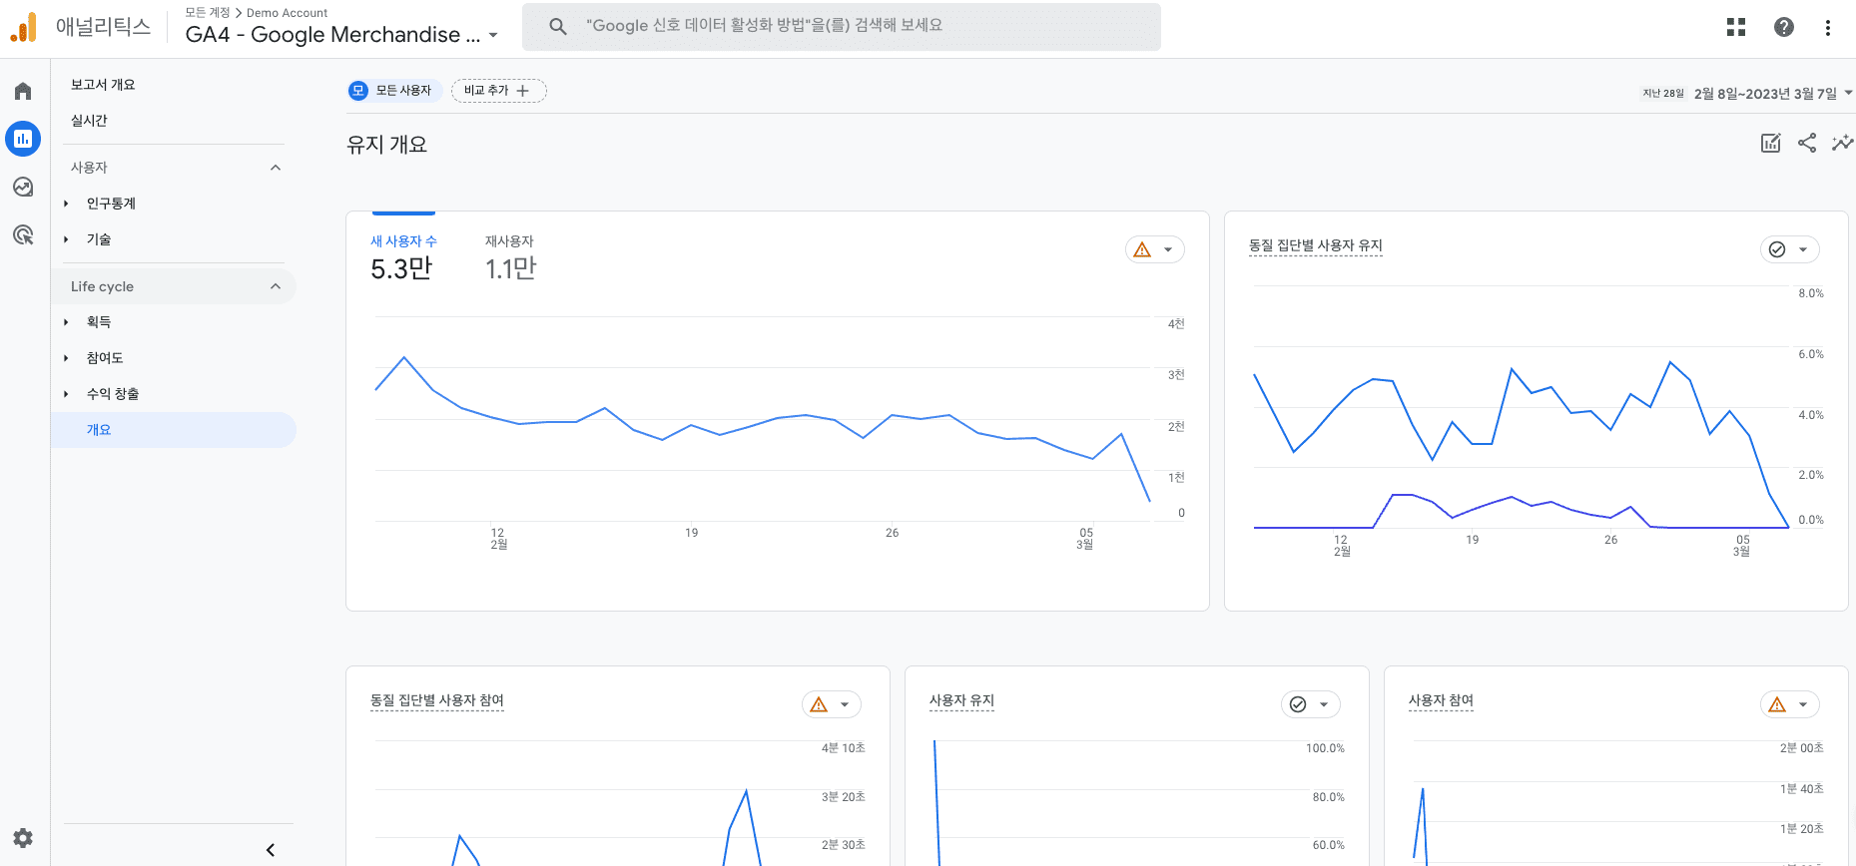The height and width of the screenshot is (866, 1856).
Task: Open the status dropdown on 사용자 유지 card
Action: [1311, 704]
